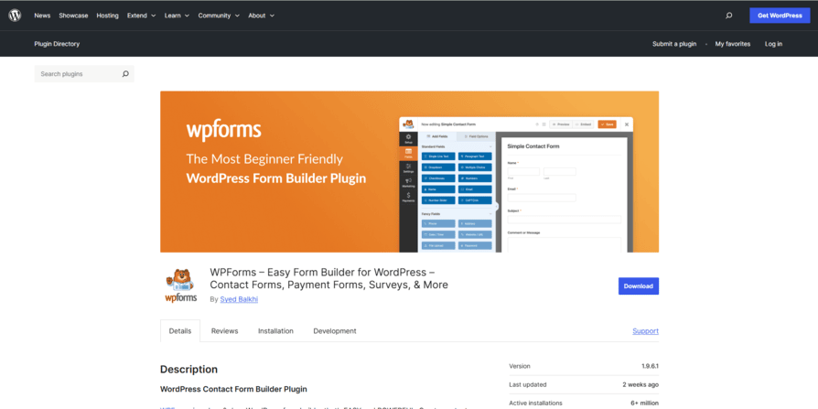Click the WordPress logo icon
Screen dimensions: 818x409
tap(15, 16)
